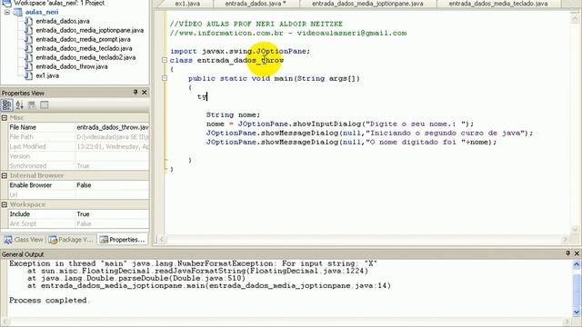Click the Enable Browser value False
Screen dimensions: 582x327
tap(112, 185)
